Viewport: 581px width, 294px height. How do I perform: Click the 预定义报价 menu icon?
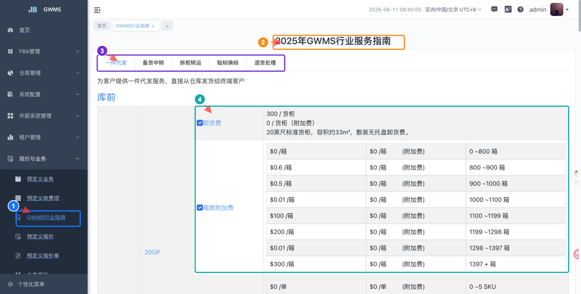18,237
